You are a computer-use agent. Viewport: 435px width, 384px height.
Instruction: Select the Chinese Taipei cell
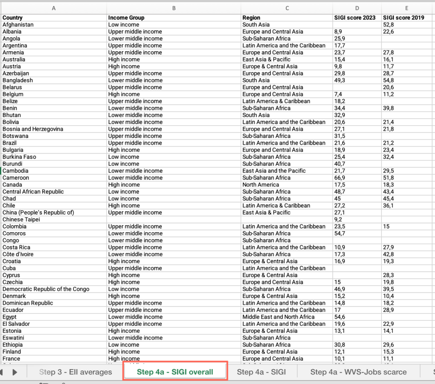pyautogui.click(x=54, y=219)
